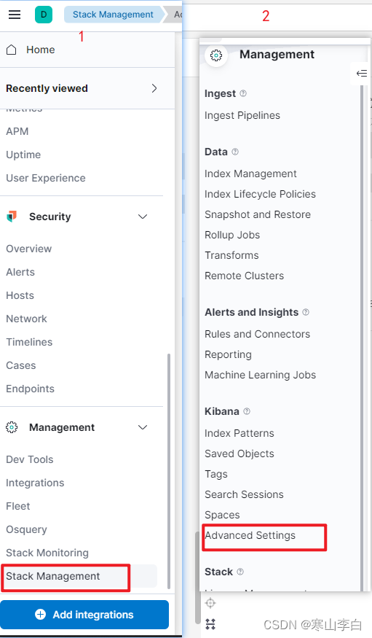This screenshot has width=372, height=638.
Task: Click the left sidebar scrollbar
Action: pos(169,471)
